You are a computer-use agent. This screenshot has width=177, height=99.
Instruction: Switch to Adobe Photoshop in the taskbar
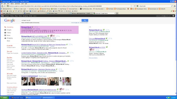pos(47,98)
